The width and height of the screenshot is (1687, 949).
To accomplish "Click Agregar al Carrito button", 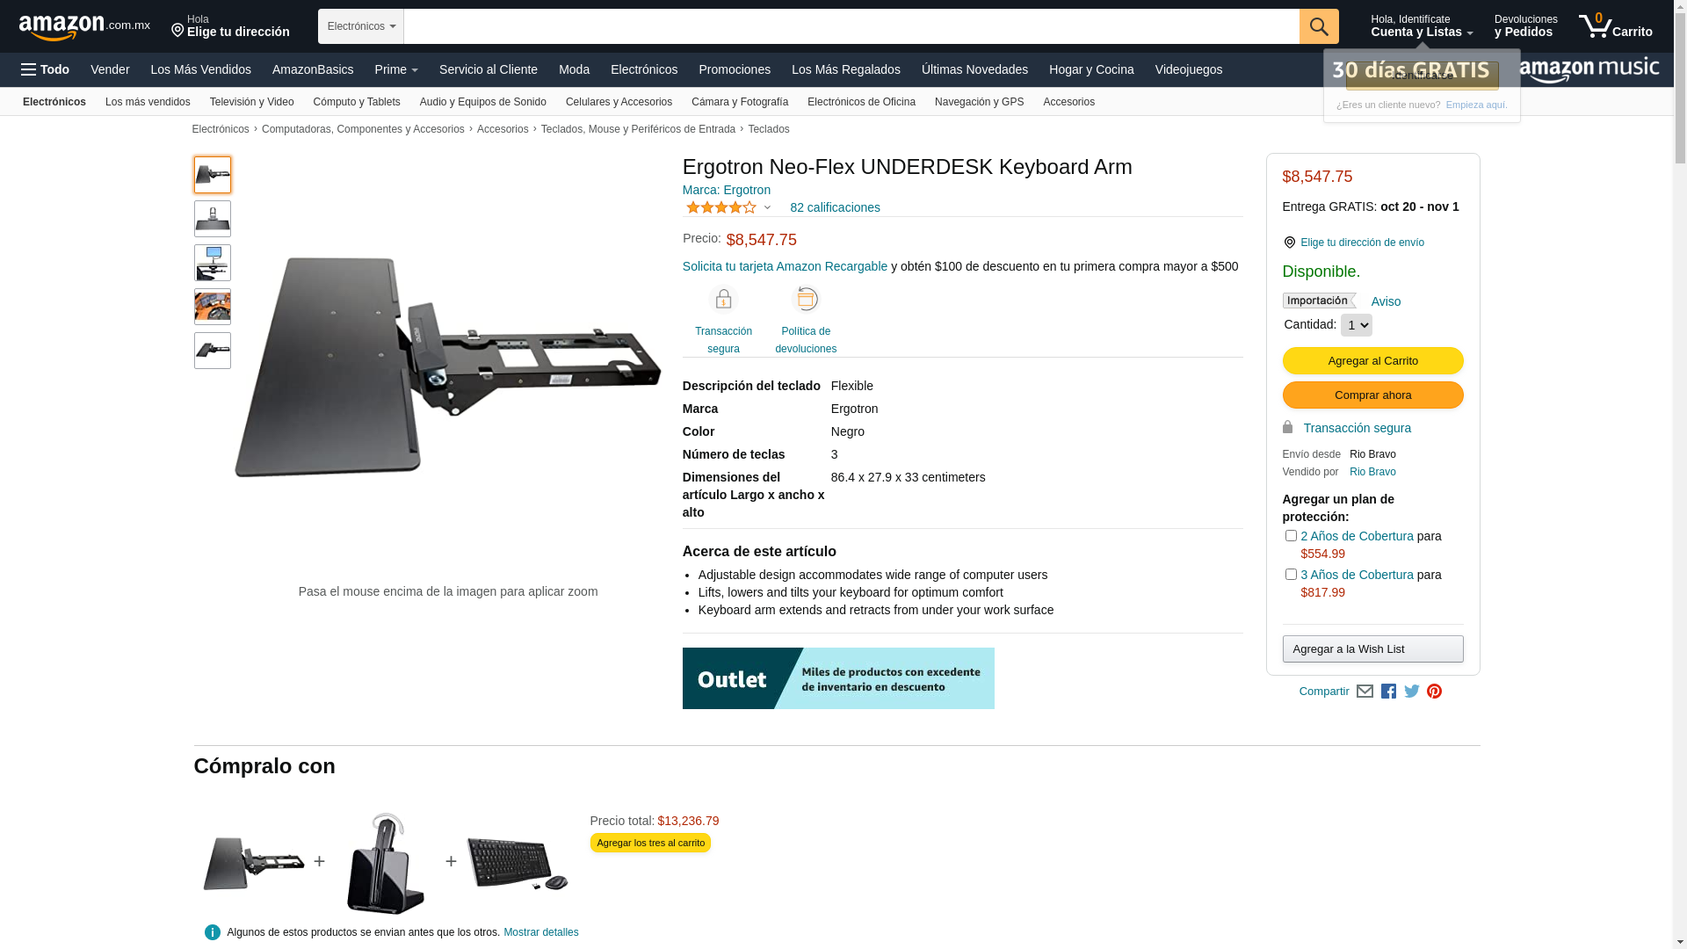I will [x=1372, y=361].
